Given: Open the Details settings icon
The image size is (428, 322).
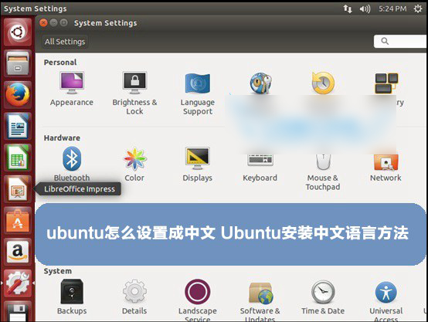Looking at the screenshot, I should pos(134,291).
